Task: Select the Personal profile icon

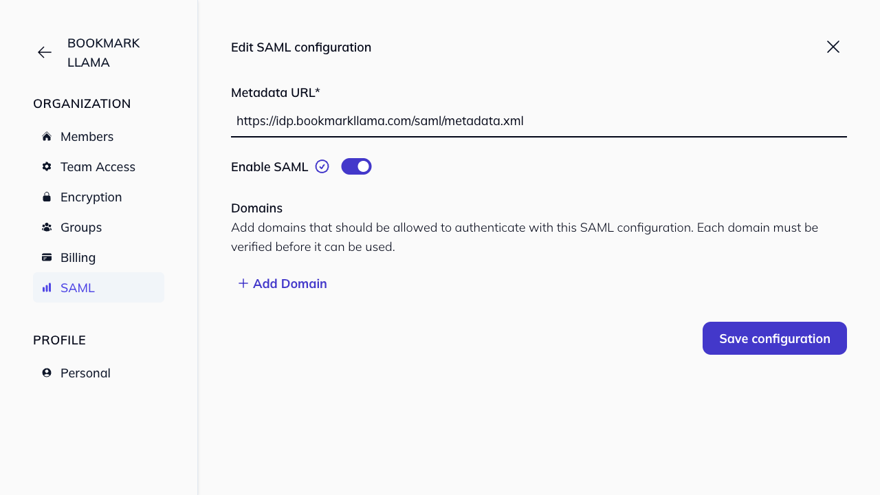Action: click(x=46, y=373)
